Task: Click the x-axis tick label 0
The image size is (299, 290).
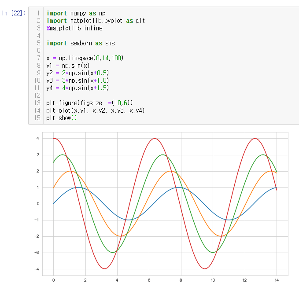Action: (53, 280)
